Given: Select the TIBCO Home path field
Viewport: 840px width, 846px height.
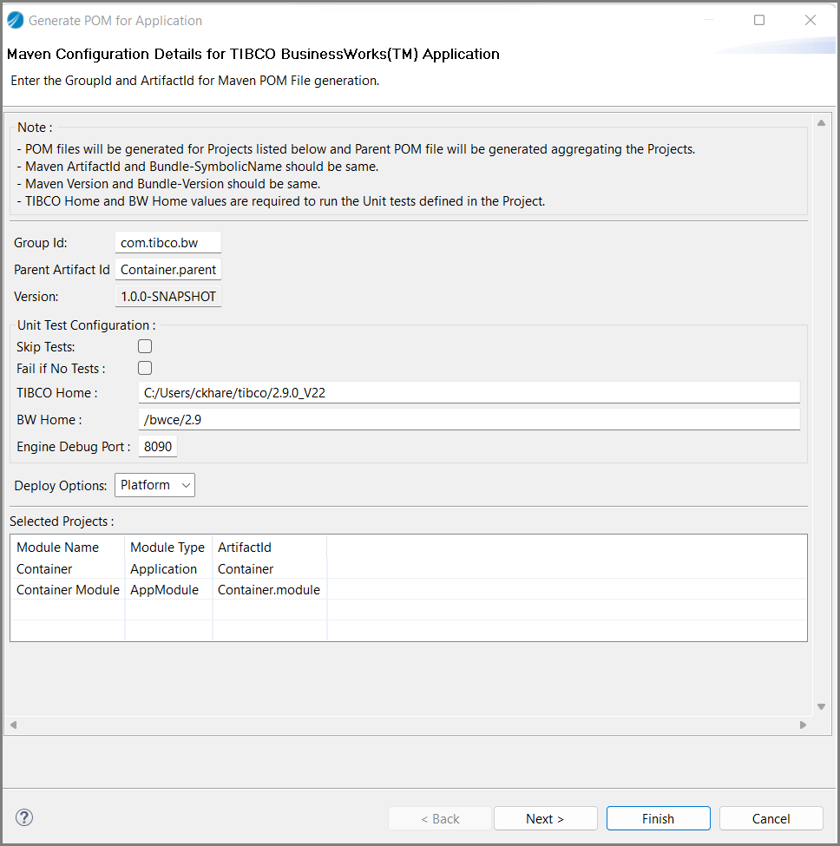Looking at the screenshot, I should coord(469,393).
